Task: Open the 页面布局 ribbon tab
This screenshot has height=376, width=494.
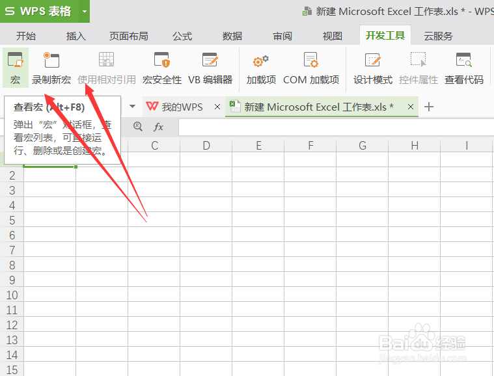Action: (128, 36)
